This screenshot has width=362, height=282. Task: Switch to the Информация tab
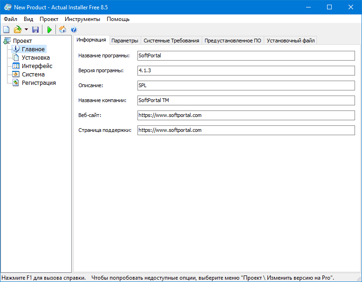tap(91, 40)
